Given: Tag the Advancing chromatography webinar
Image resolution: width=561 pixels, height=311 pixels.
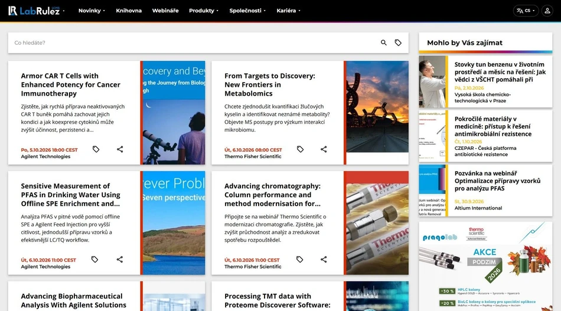Looking at the screenshot, I should 300,259.
